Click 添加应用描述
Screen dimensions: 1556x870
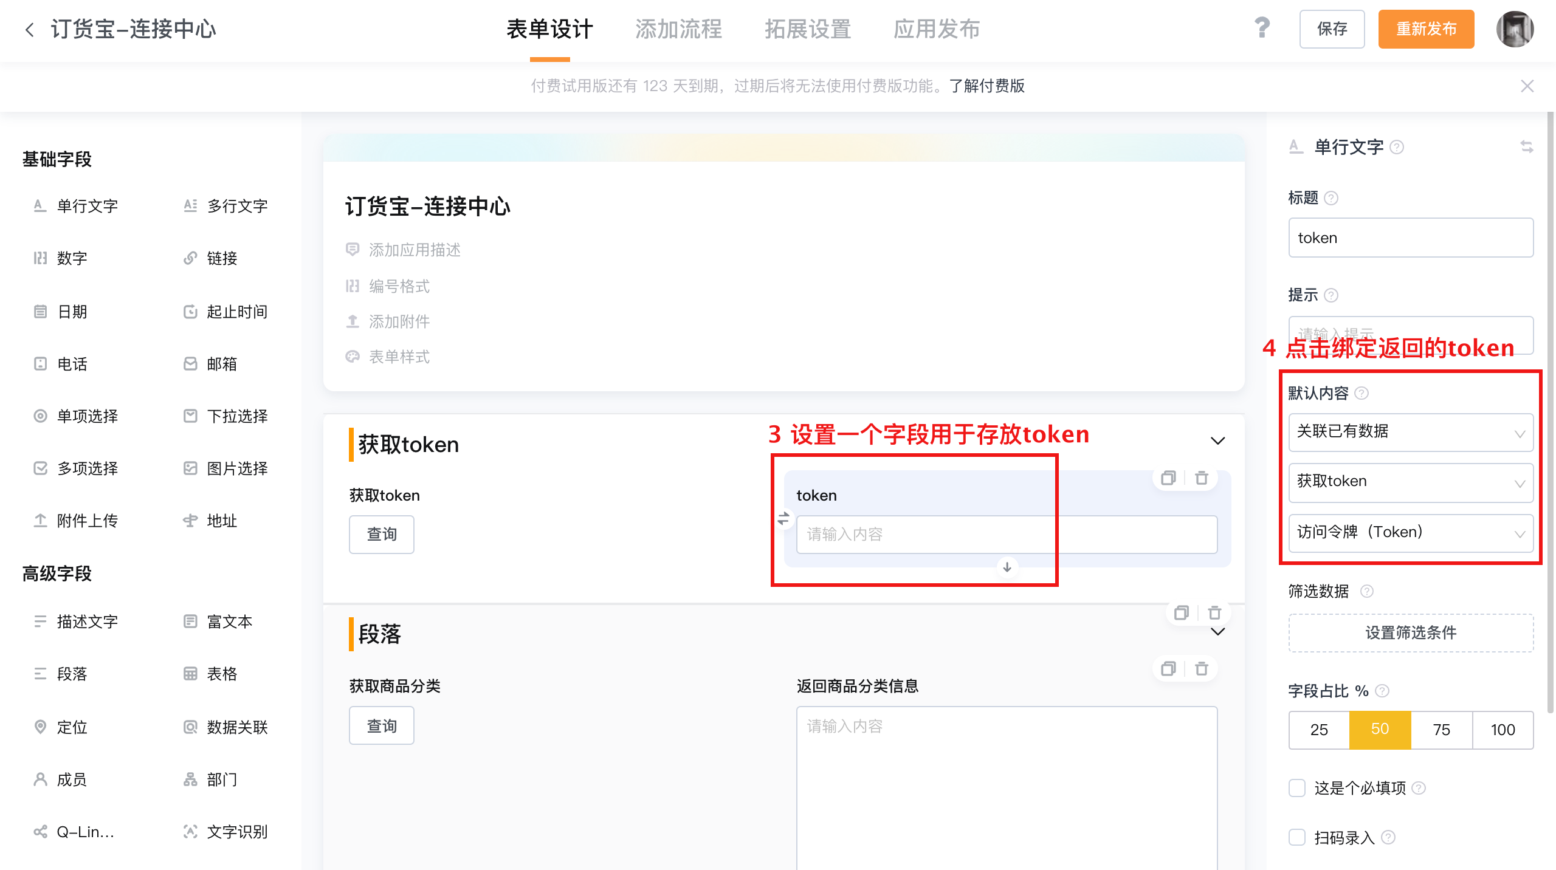point(415,250)
